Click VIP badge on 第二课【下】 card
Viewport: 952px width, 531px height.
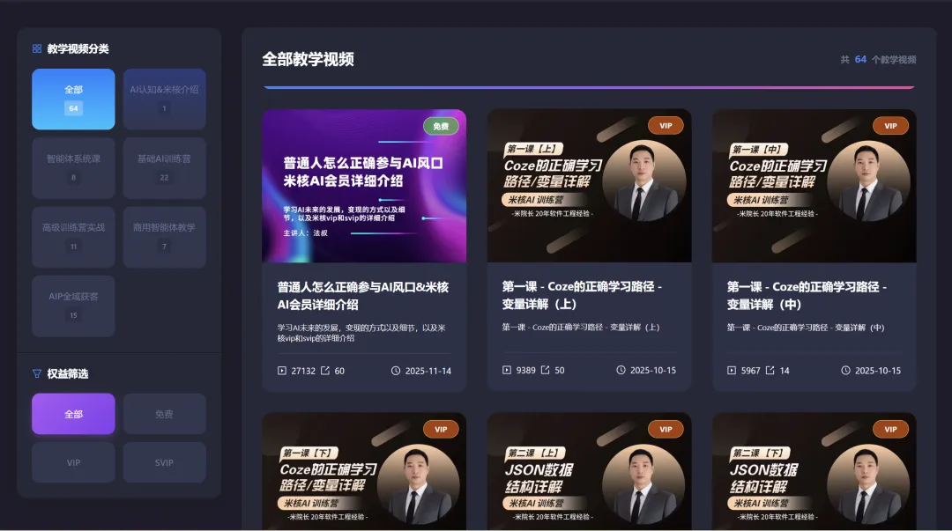(x=890, y=429)
